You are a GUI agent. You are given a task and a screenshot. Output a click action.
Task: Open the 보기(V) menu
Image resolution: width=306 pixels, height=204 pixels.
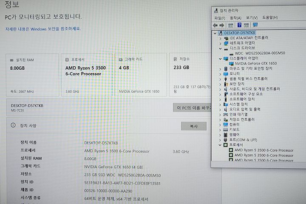coord(252,17)
